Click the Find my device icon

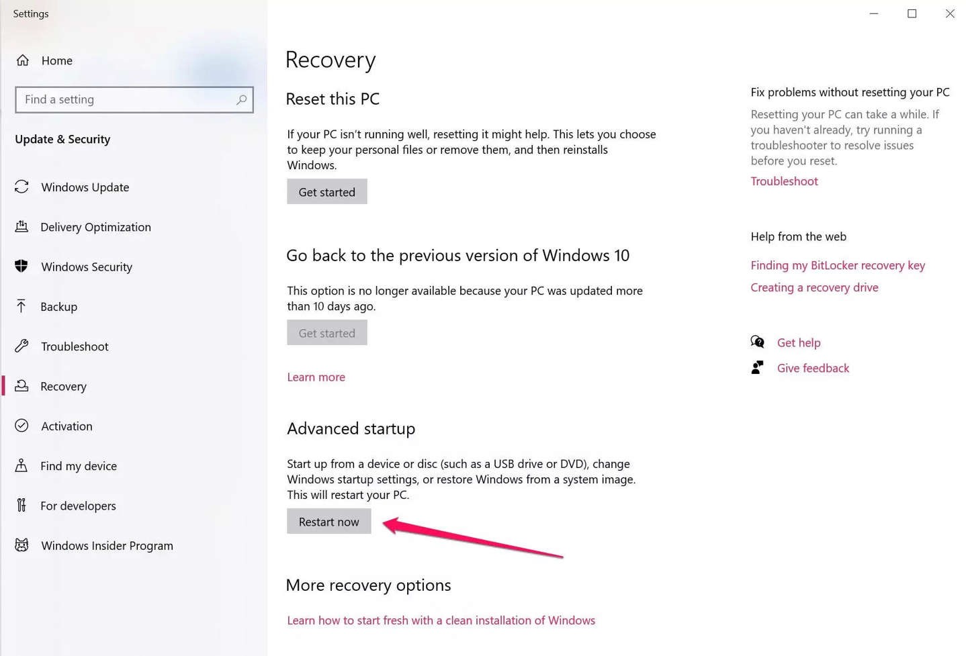coord(21,465)
